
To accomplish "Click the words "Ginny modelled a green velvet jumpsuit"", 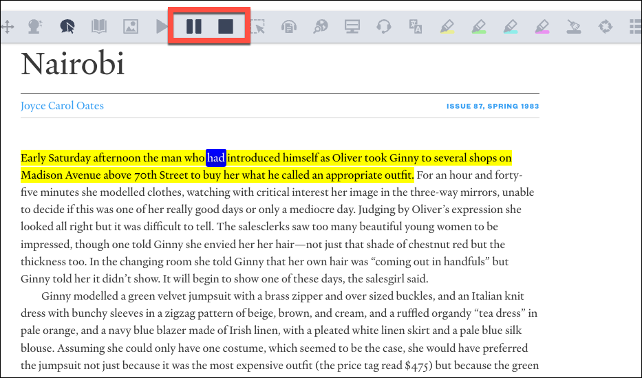I will click(137, 296).
